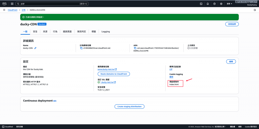This screenshot has height=129, width=259.
Task: Open 意見回饋 in footer
Action: pos(19,127)
